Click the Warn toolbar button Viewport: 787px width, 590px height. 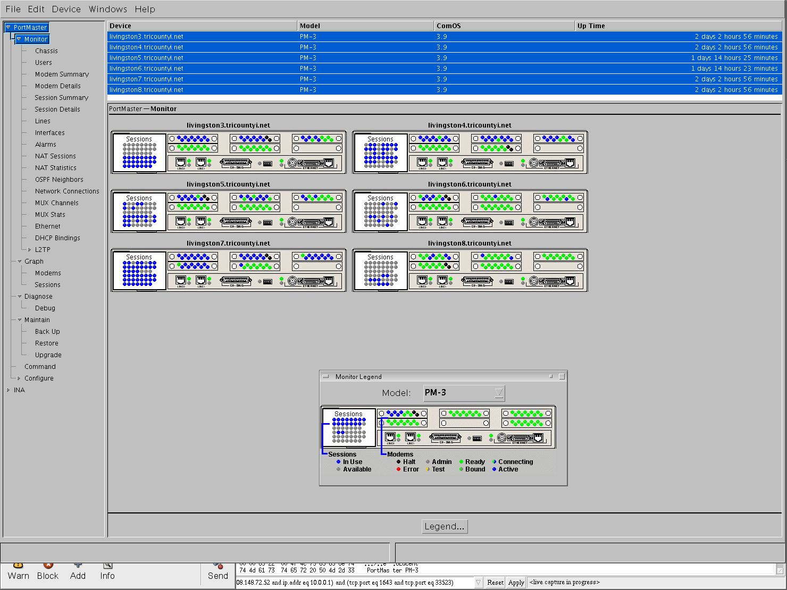[x=19, y=572]
